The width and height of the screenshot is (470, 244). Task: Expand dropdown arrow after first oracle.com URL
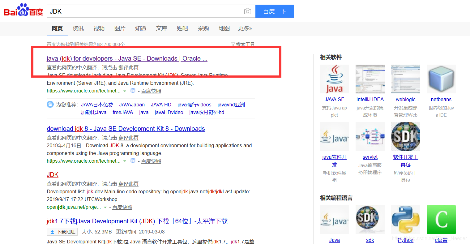pos(125,91)
